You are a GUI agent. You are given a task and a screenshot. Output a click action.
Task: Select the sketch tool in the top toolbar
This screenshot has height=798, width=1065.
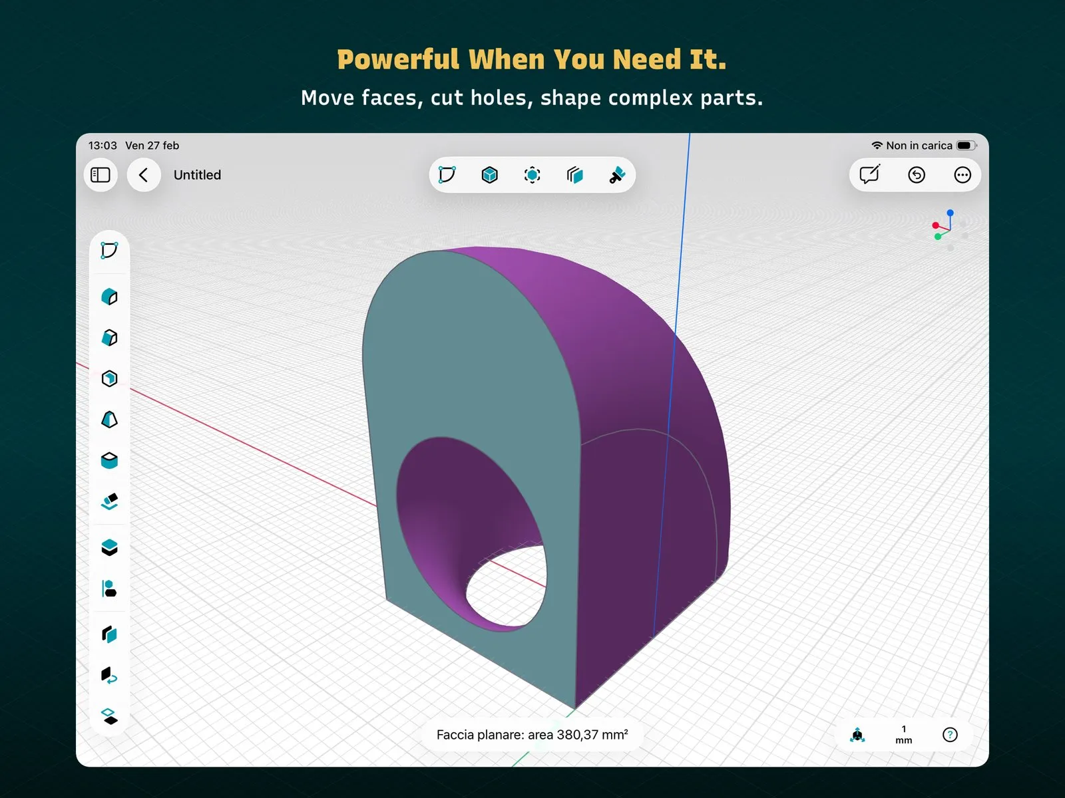click(447, 175)
